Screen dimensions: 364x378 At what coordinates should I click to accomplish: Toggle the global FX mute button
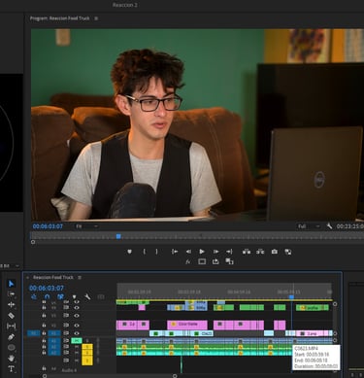(188, 261)
